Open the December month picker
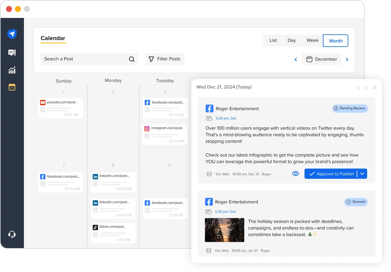 (x=321, y=59)
